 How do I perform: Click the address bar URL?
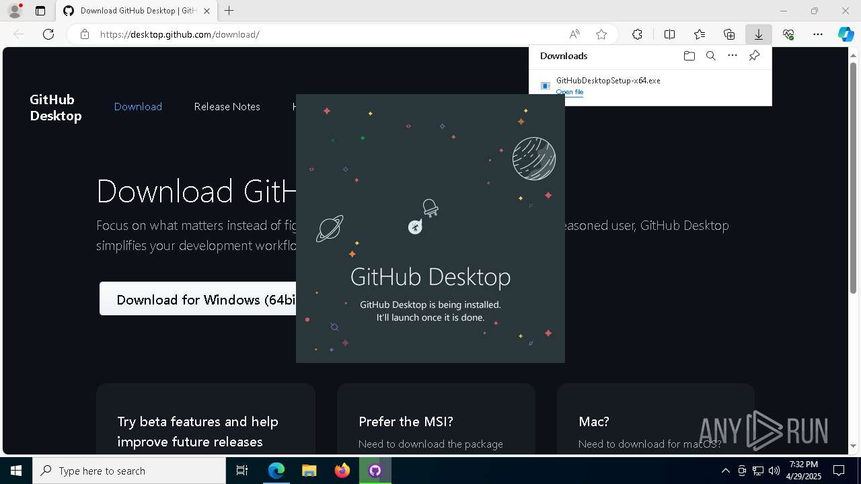click(180, 34)
